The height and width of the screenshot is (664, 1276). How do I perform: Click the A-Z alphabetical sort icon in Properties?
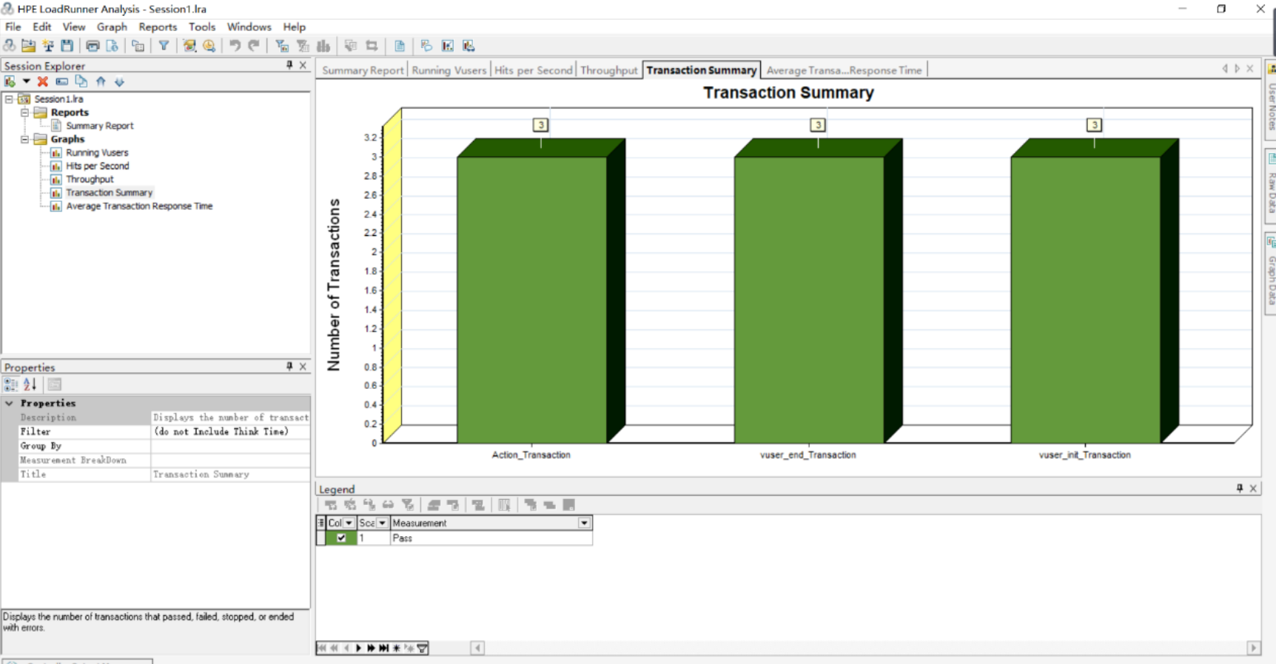point(30,384)
